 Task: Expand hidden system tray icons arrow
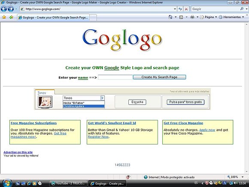pos(202,183)
